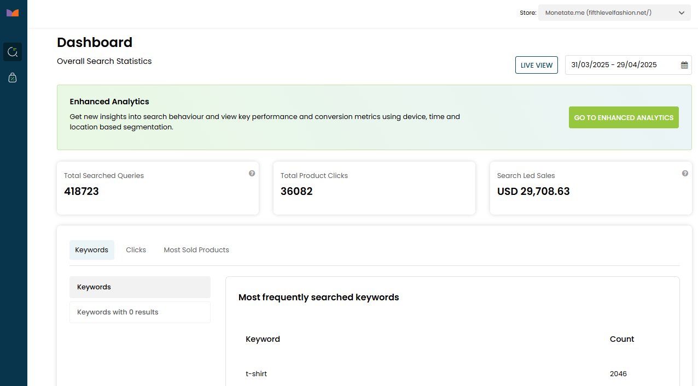698x386 pixels.
Task: Click the Total Product Clicks card
Action: (374, 188)
